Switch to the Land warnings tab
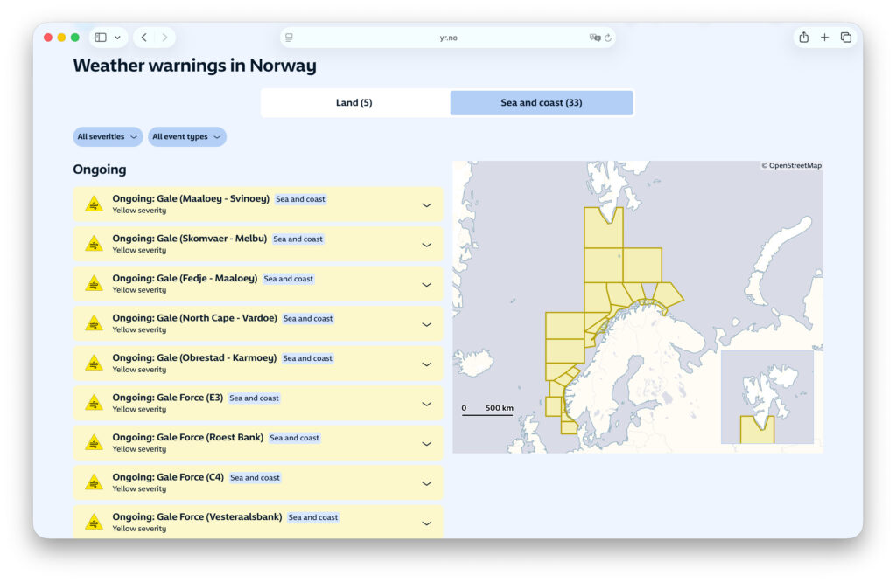Viewport: 896px width, 582px height. pos(353,102)
